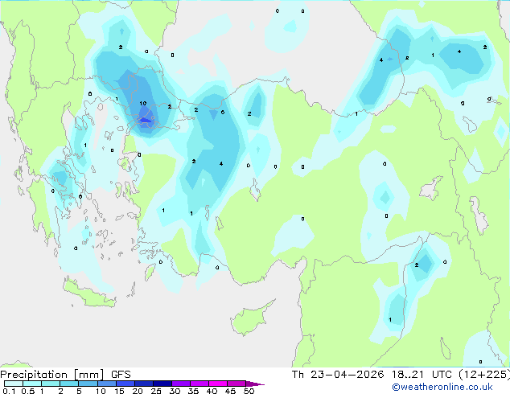The width and height of the screenshot is (510, 394).
Task: Select the '(12+225)' forecast offset text
Action: 484,375
